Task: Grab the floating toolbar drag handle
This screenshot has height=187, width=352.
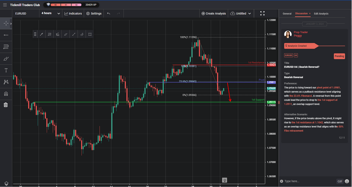Action: tap(35, 34)
